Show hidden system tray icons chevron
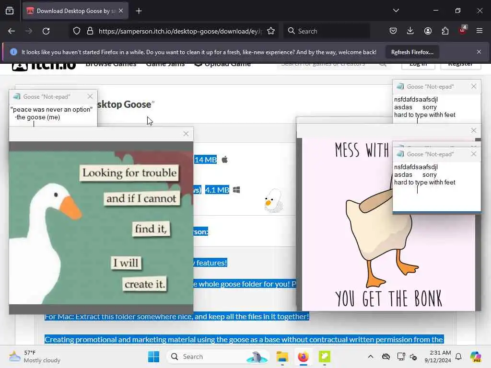 [371, 356]
